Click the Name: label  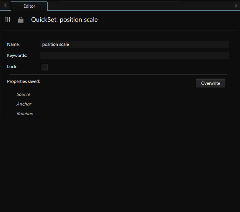pyautogui.click(x=13, y=44)
